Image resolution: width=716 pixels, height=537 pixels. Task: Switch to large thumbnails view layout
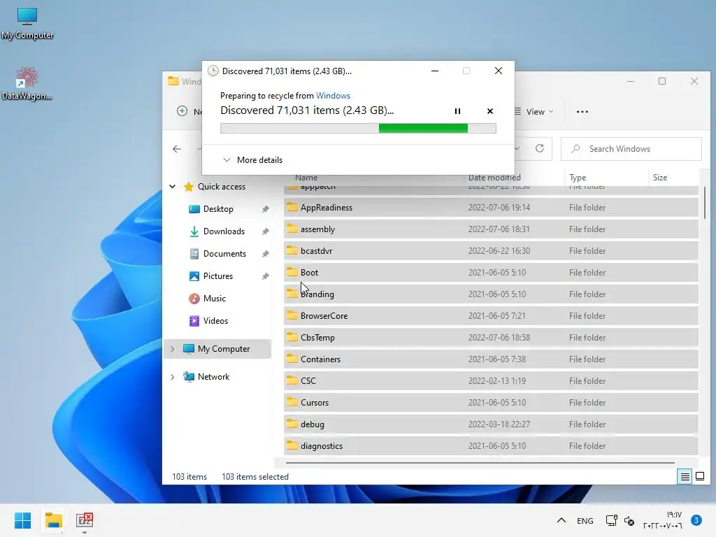coord(699,477)
